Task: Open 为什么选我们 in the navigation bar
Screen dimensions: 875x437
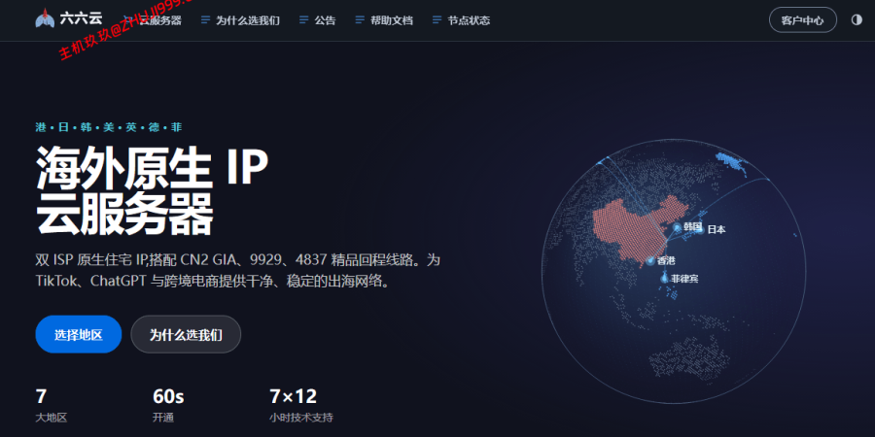Action: pyautogui.click(x=248, y=20)
